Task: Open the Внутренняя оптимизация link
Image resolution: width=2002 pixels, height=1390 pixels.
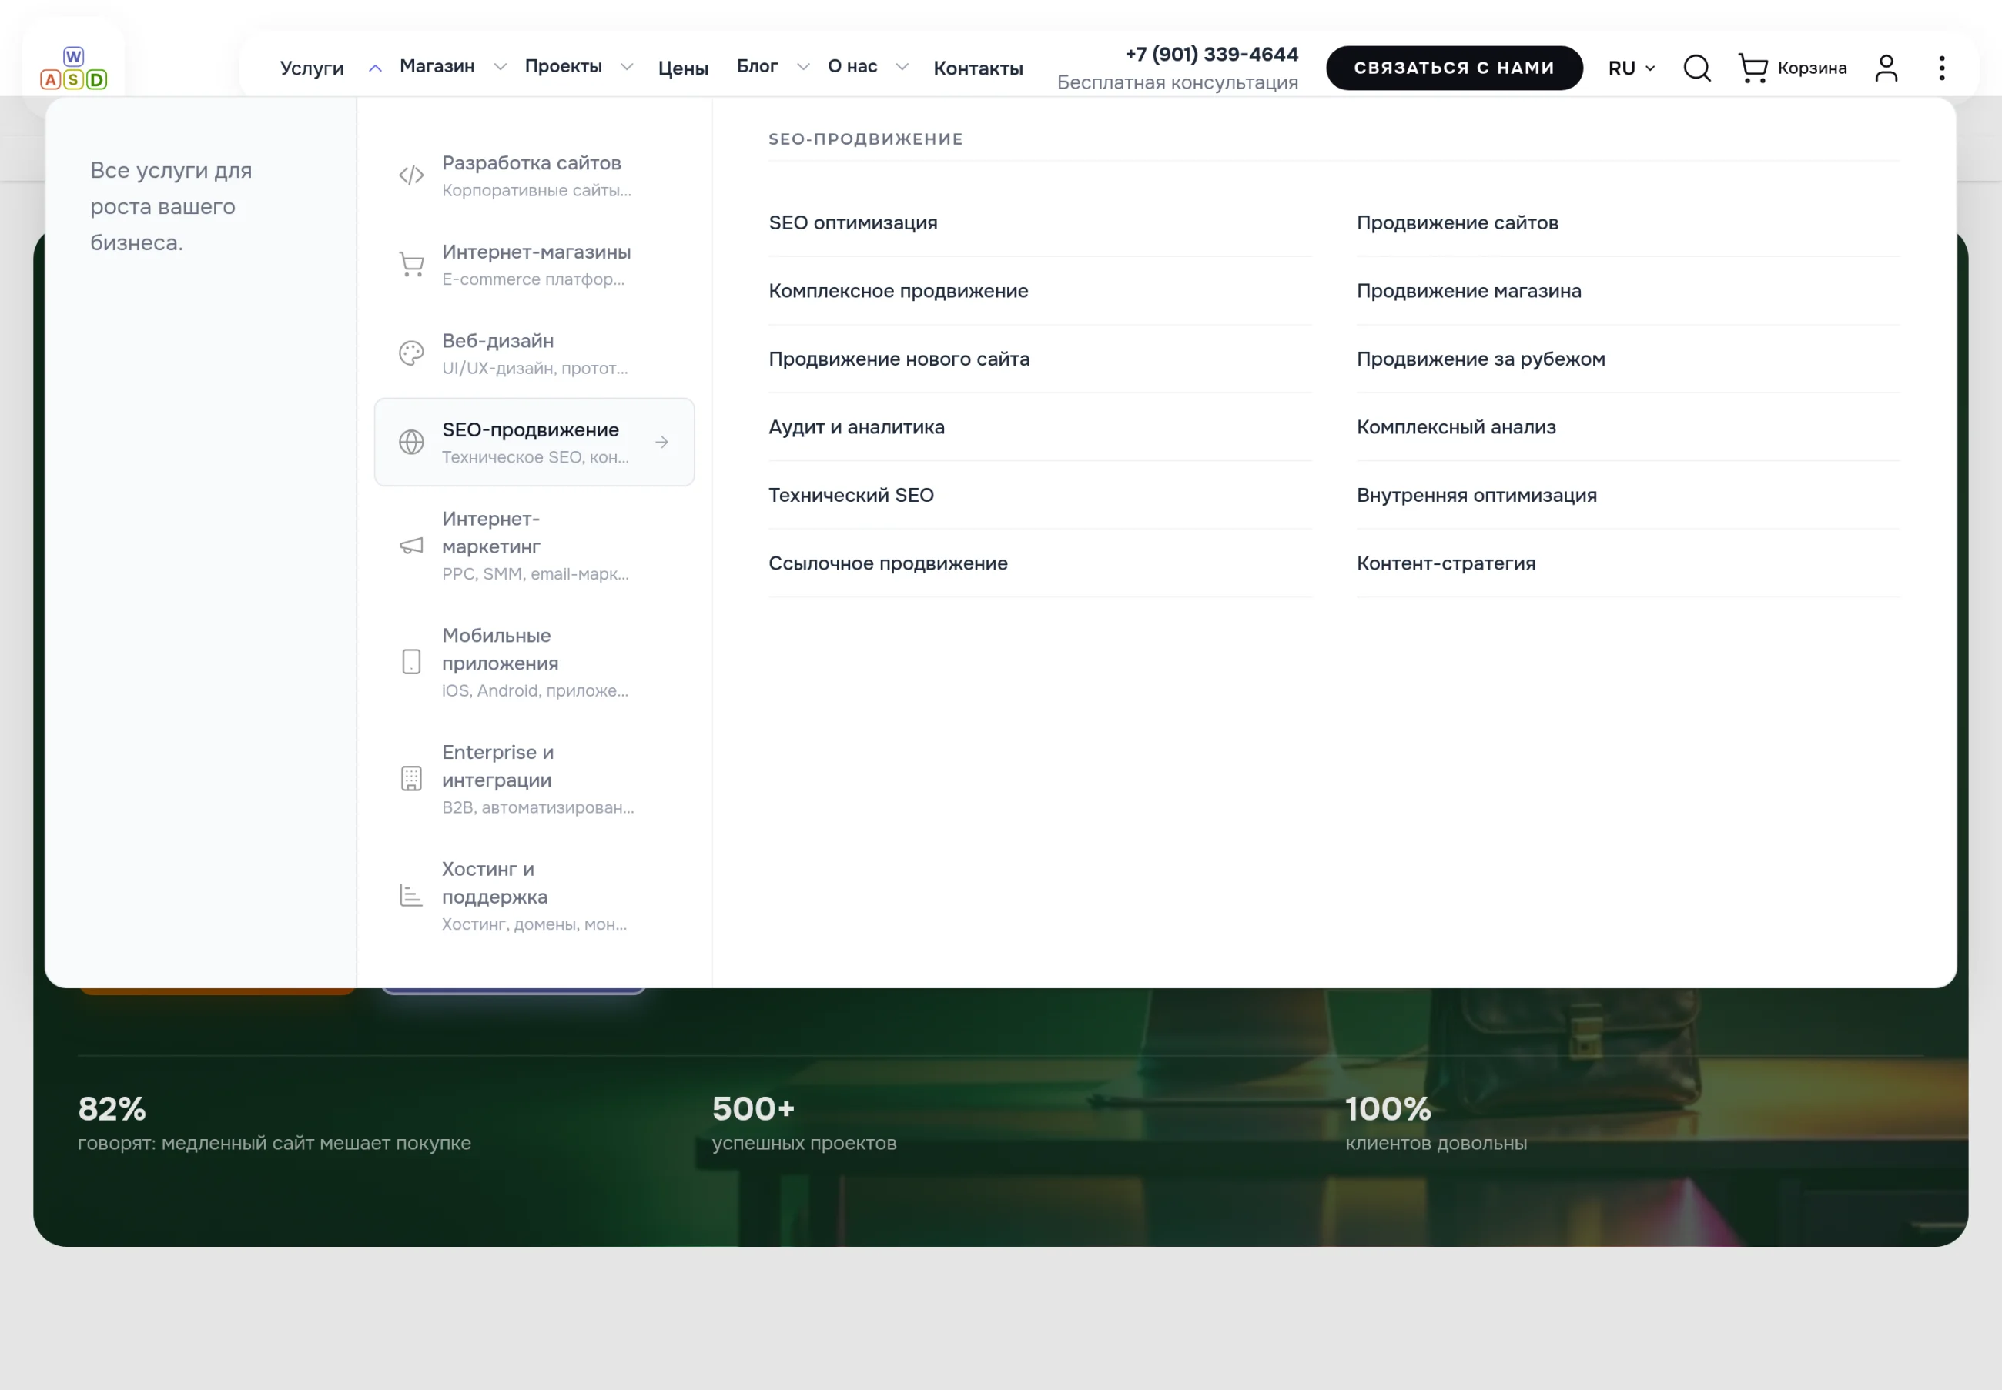Action: point(1477,495)
